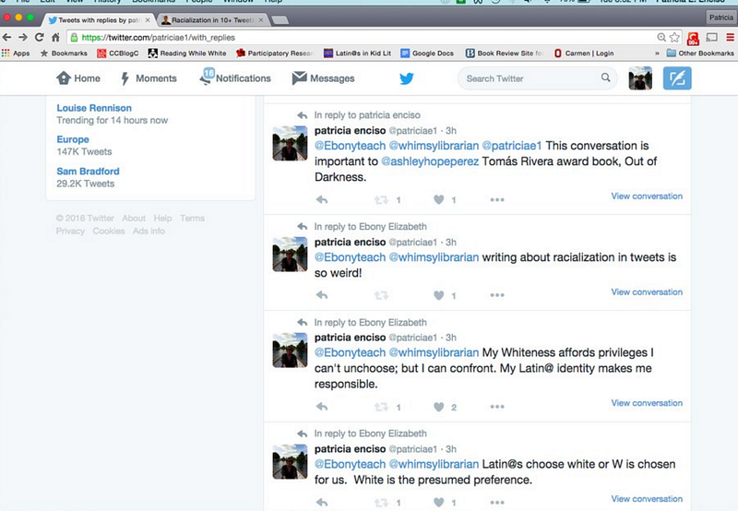Show hidden bookmarks with the chevron
The width and height of the screenshot is (738, 511).
click(x=657, y=53)
